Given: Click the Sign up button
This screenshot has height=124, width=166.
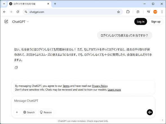Looking at the screenshot, I should coord(156,22).
